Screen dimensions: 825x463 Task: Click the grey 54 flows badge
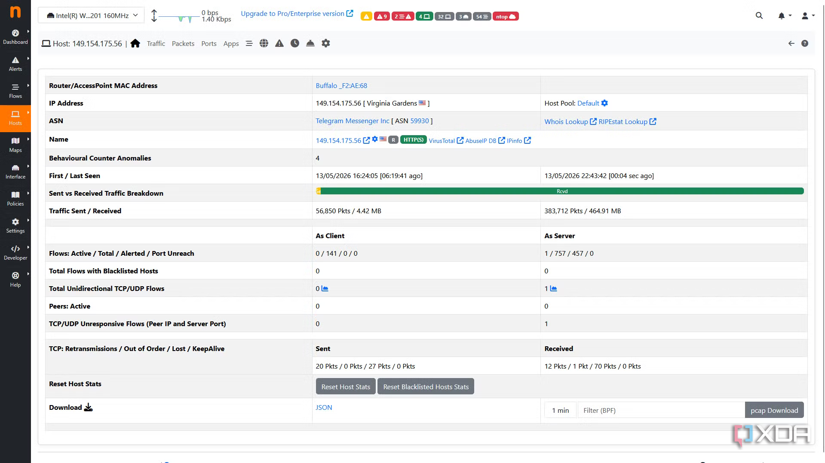[x=482, y=16]
